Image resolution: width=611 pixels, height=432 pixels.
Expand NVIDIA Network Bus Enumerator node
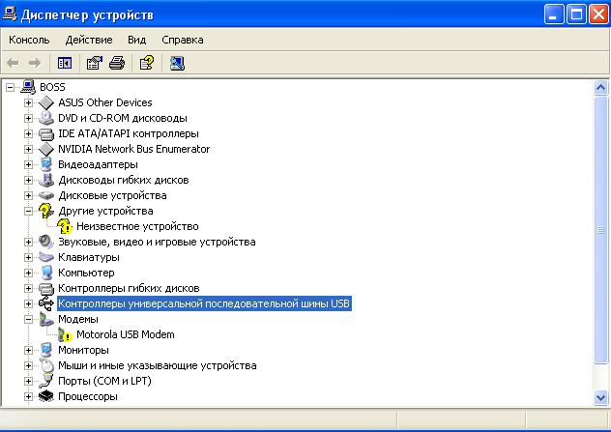(28, 149)
